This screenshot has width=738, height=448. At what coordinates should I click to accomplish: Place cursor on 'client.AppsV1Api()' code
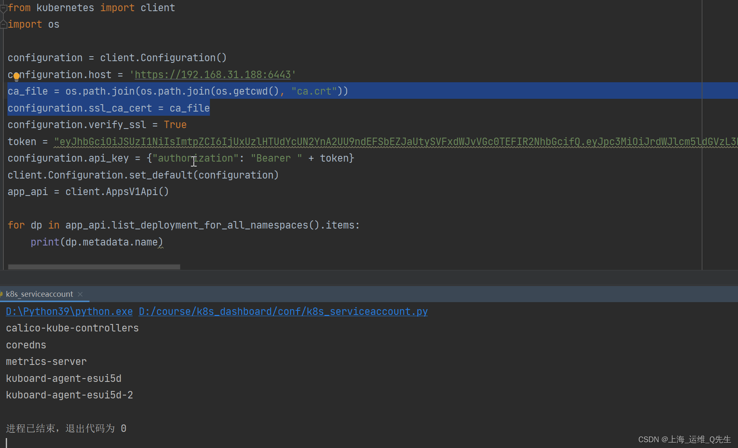117,192
